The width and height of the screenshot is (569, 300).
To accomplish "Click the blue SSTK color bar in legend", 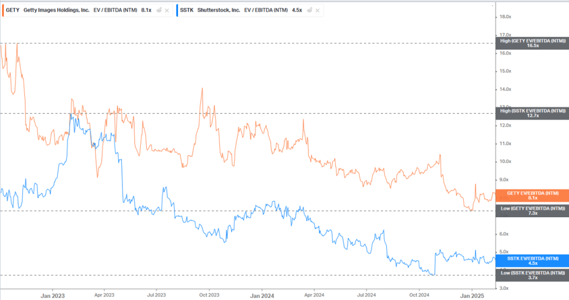I will point(178,10).
